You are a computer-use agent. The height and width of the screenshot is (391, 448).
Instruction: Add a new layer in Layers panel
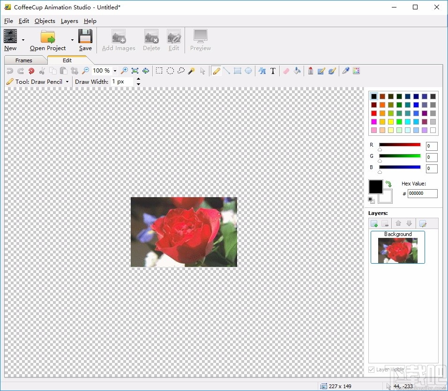374,224
